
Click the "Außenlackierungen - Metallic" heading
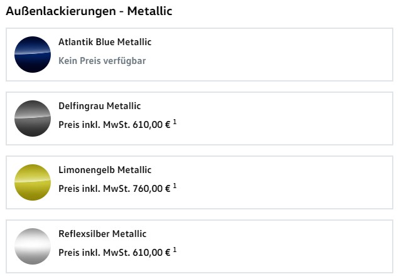(89, 12)
